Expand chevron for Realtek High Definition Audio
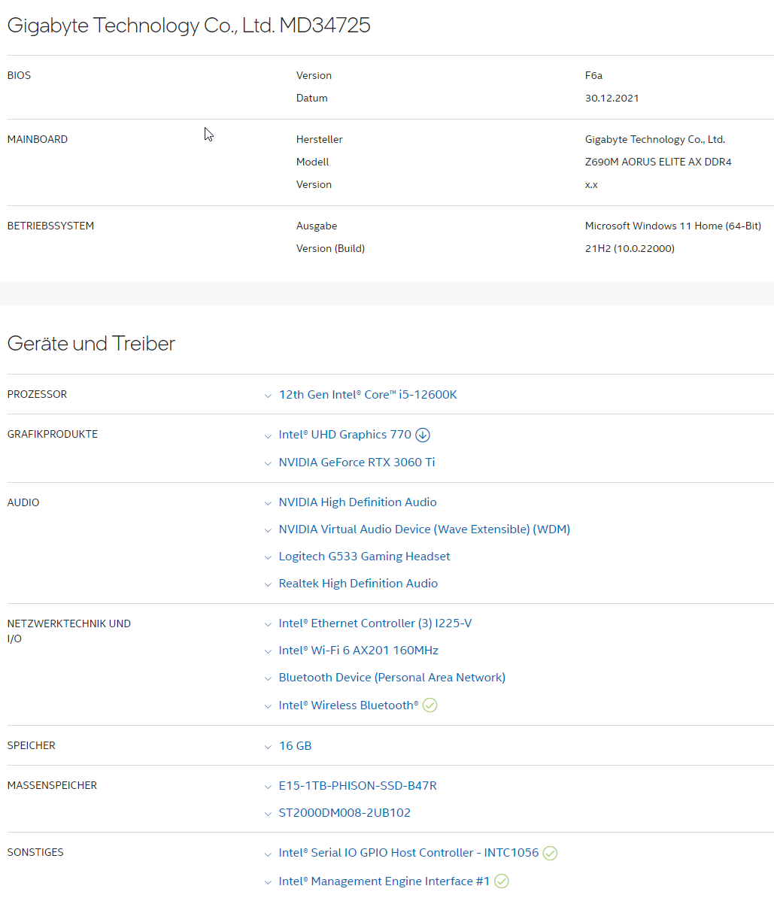 268,584
